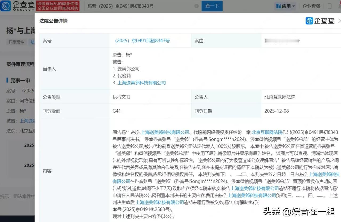Click the 2025 timeline entry in 案件审理流程
This screenshot has height=222, width=341.
[29, 145]
